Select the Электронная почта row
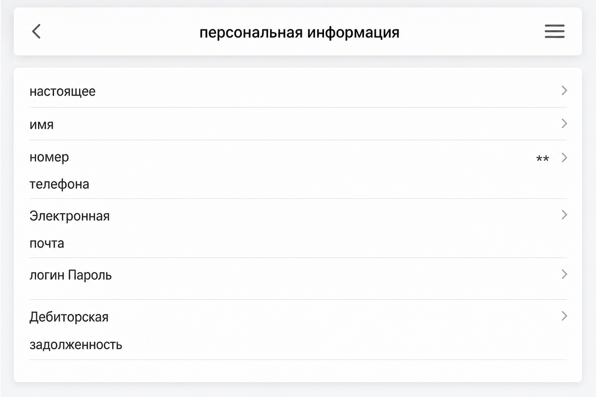This screenshot has height=397, width=596. pyautogui.click(x=298, y=229)
